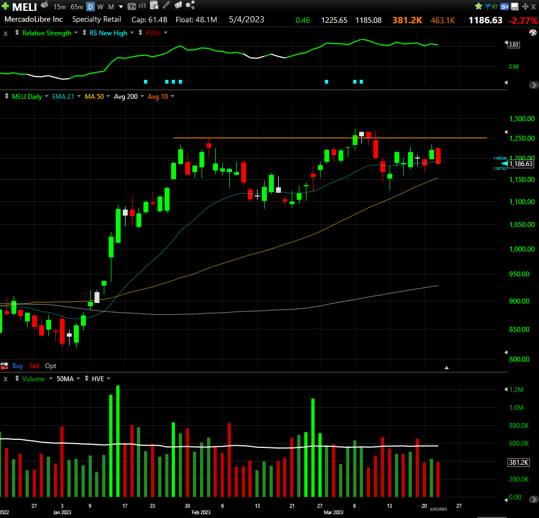Expand the Avg 200 dropdown arrow
The width and height of the screenshot is (539, 518).
pyautogui.click(x=142, y=96)
